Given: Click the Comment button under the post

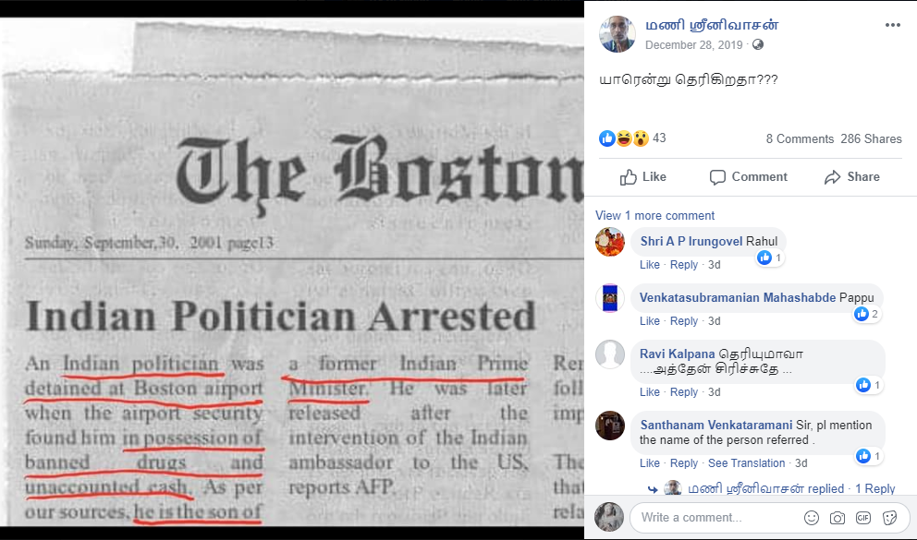Looking at the screenshot, I should 748,177.
